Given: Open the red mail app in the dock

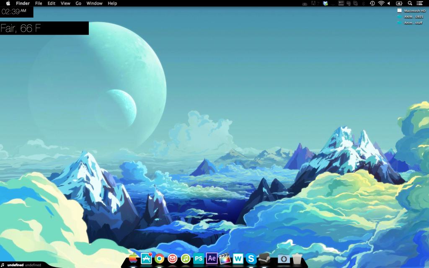Looking at the screenshot, I should (172, 258).
